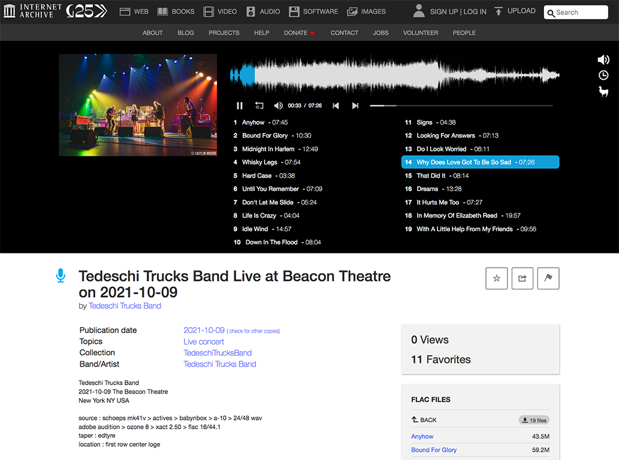Play track 10 Down In The Flood
This screenshot has height=460, width=619.
277,242
